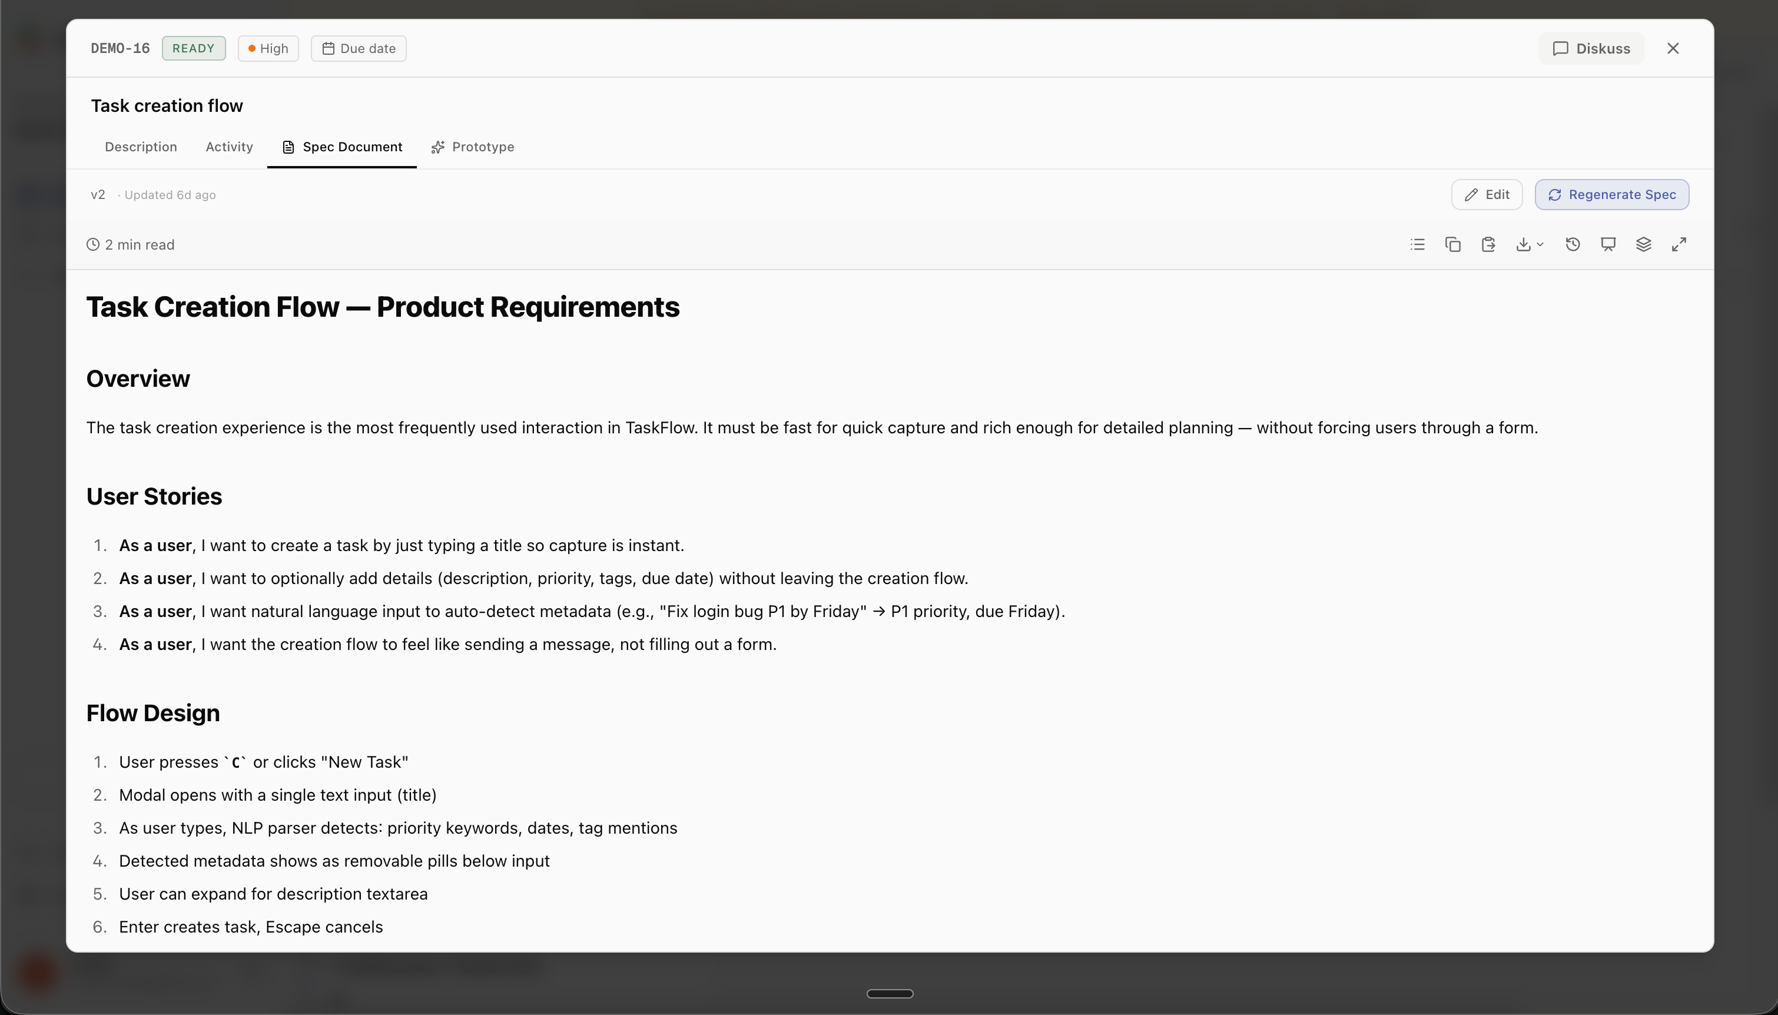This screenshot has height=1015, width=1778.
Task: Open the Prototype tab
Action: point(473,147)
